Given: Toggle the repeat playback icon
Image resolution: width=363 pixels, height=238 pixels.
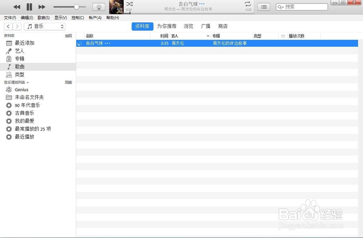Looking at the screenshot, I should point(248,4).
